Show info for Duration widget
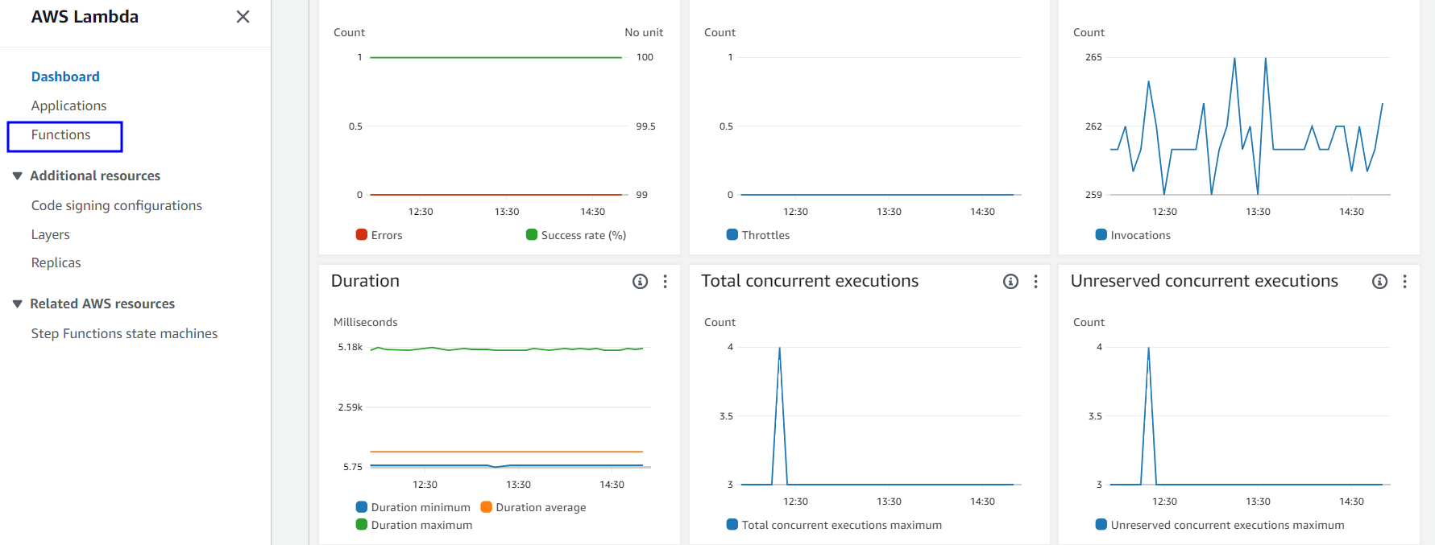The image size is (1435, 545). (x=640, y=281)
